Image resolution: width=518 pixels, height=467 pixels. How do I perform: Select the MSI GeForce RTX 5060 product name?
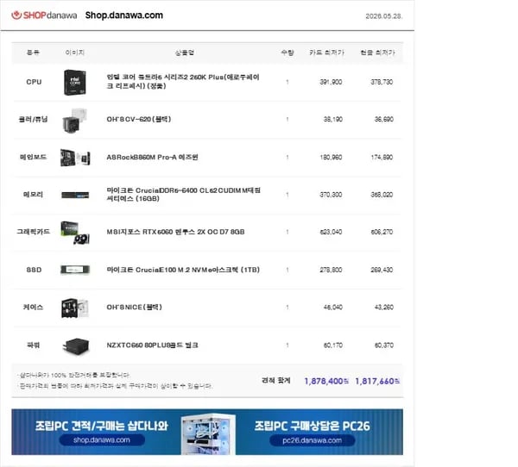(x=175, y=232)
